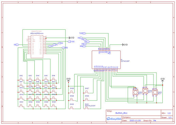Select the VCC net port on Arduino side
The height and width of the screenshot is (125, 176).
71,42
